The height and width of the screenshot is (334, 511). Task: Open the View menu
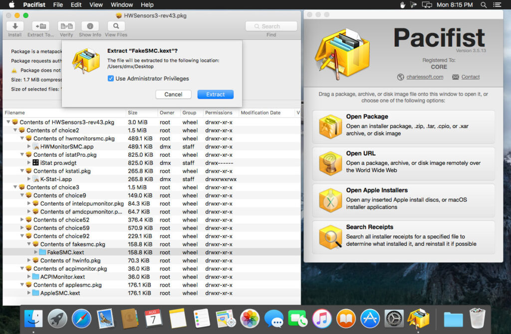[96, 4]
